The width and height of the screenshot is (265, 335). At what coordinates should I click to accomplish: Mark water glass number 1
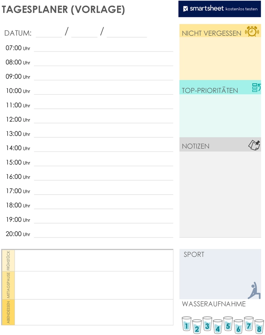[186, 324]
